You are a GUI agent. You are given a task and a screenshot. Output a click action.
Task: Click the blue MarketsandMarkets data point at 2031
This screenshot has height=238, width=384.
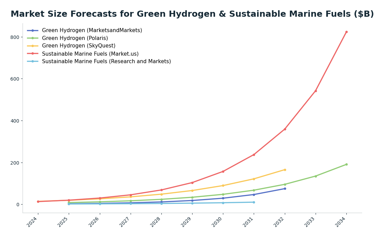[x=254, y=195]
